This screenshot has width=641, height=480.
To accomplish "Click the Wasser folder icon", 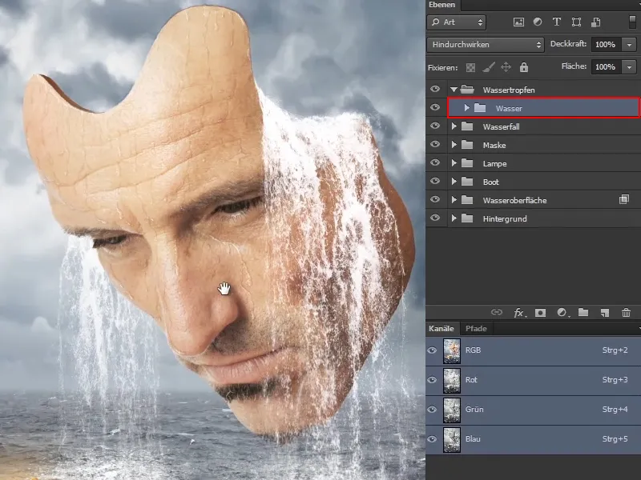I will click(480, 108).
